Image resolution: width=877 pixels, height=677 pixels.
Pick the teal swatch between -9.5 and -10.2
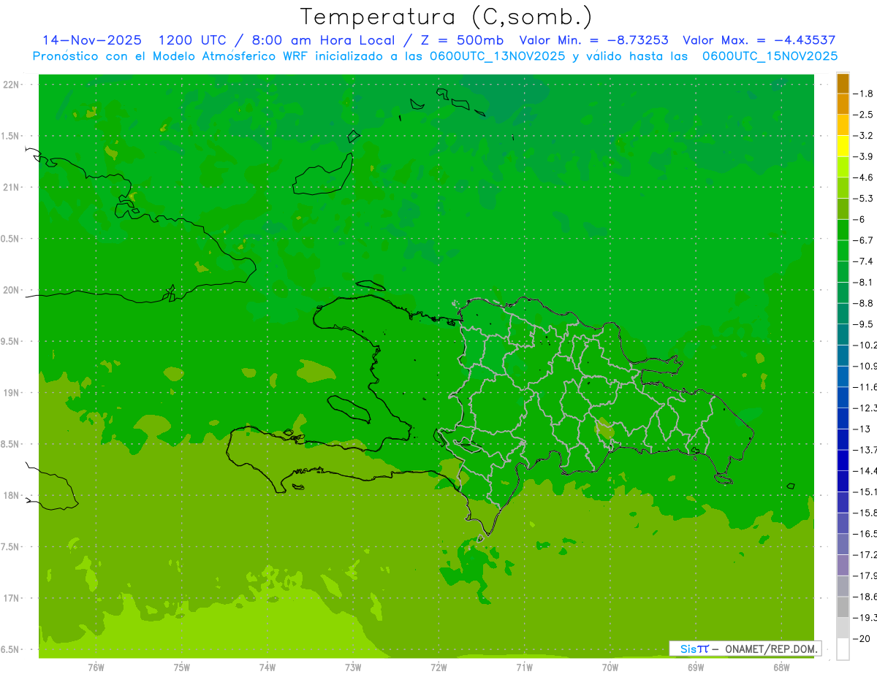coord(843,334)
